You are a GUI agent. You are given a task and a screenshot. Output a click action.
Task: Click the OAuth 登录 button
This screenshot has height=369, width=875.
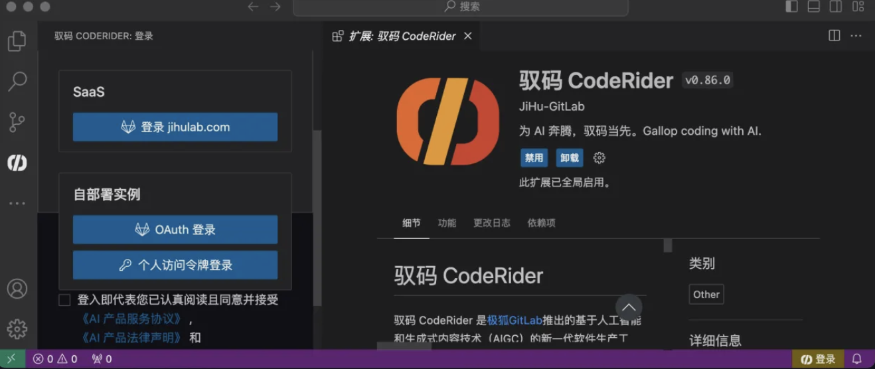[175, 230]
